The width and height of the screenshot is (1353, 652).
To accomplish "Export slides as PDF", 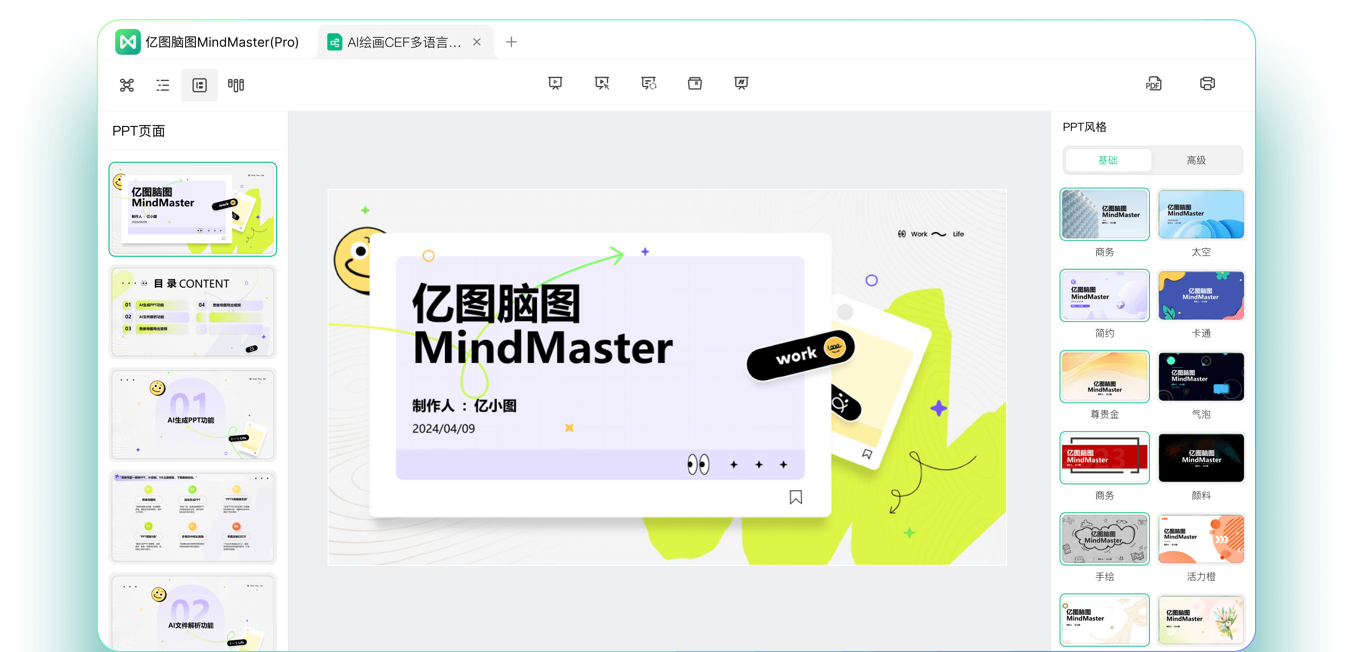I will pyautogui.click(x=1153, y=83).
